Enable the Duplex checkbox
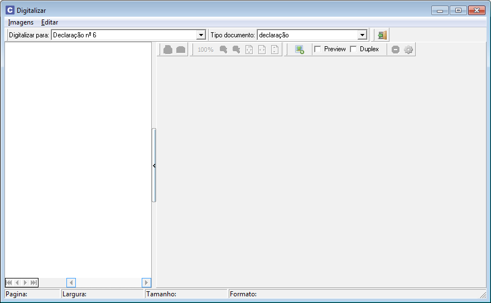 (x=353, y=49)
